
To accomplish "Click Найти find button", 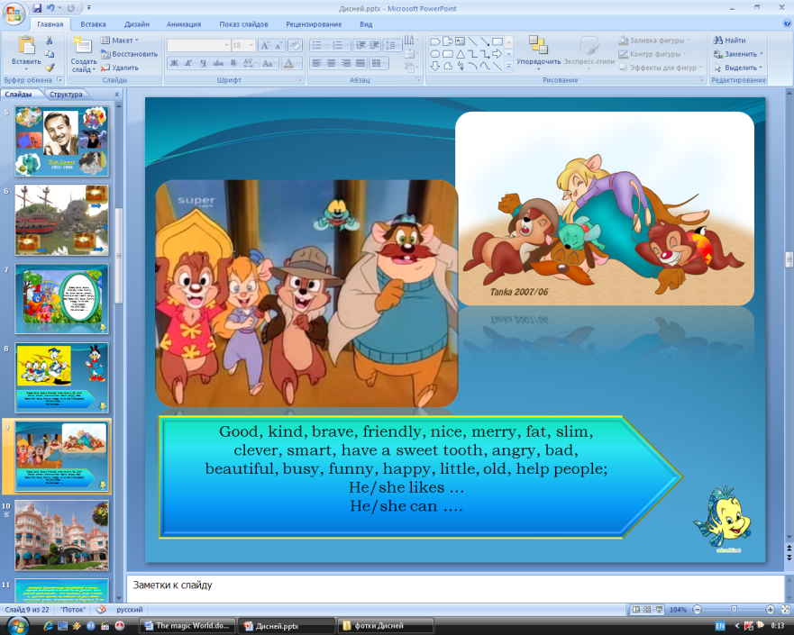I will point(729,40).
